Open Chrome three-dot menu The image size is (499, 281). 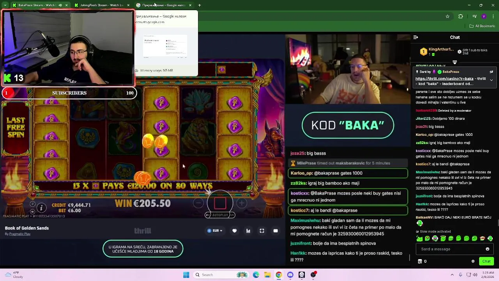493,16
